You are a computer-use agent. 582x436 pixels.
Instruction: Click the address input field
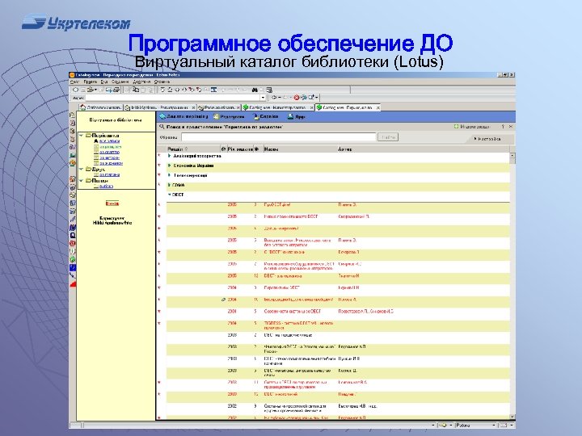[x=173, y=98]
